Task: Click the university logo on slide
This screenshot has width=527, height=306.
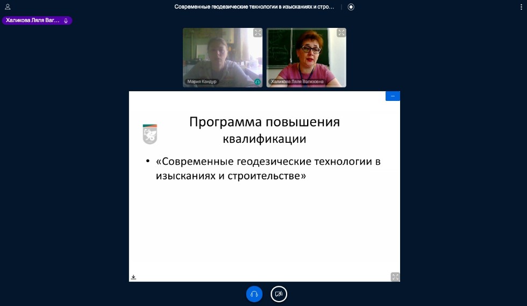Action: coord(150,134)
